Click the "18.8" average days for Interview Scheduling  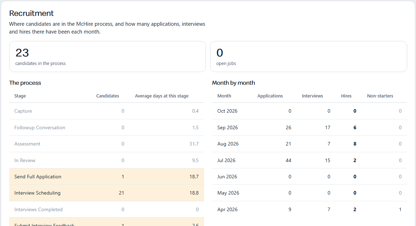point(194,193)
